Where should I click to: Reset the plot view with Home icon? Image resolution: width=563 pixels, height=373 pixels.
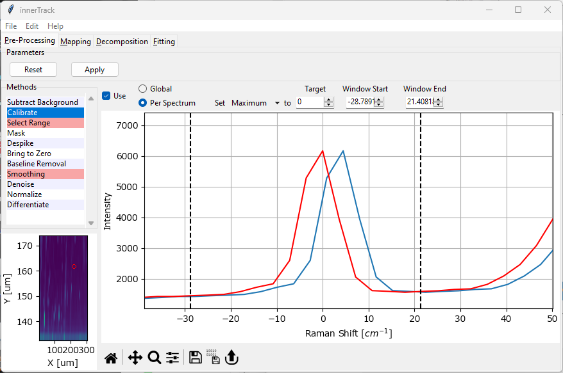111,358
